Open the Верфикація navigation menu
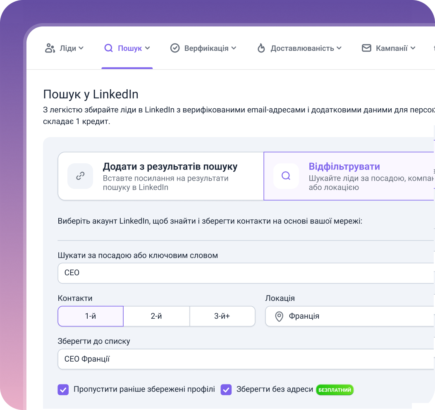This screenshot has width=435, height=410. tap(203, 48)
